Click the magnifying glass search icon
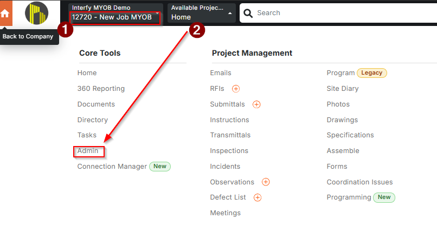 coord(249,13)
